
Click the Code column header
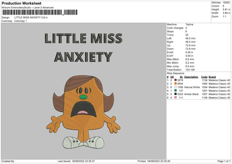[x=204, y=77]
